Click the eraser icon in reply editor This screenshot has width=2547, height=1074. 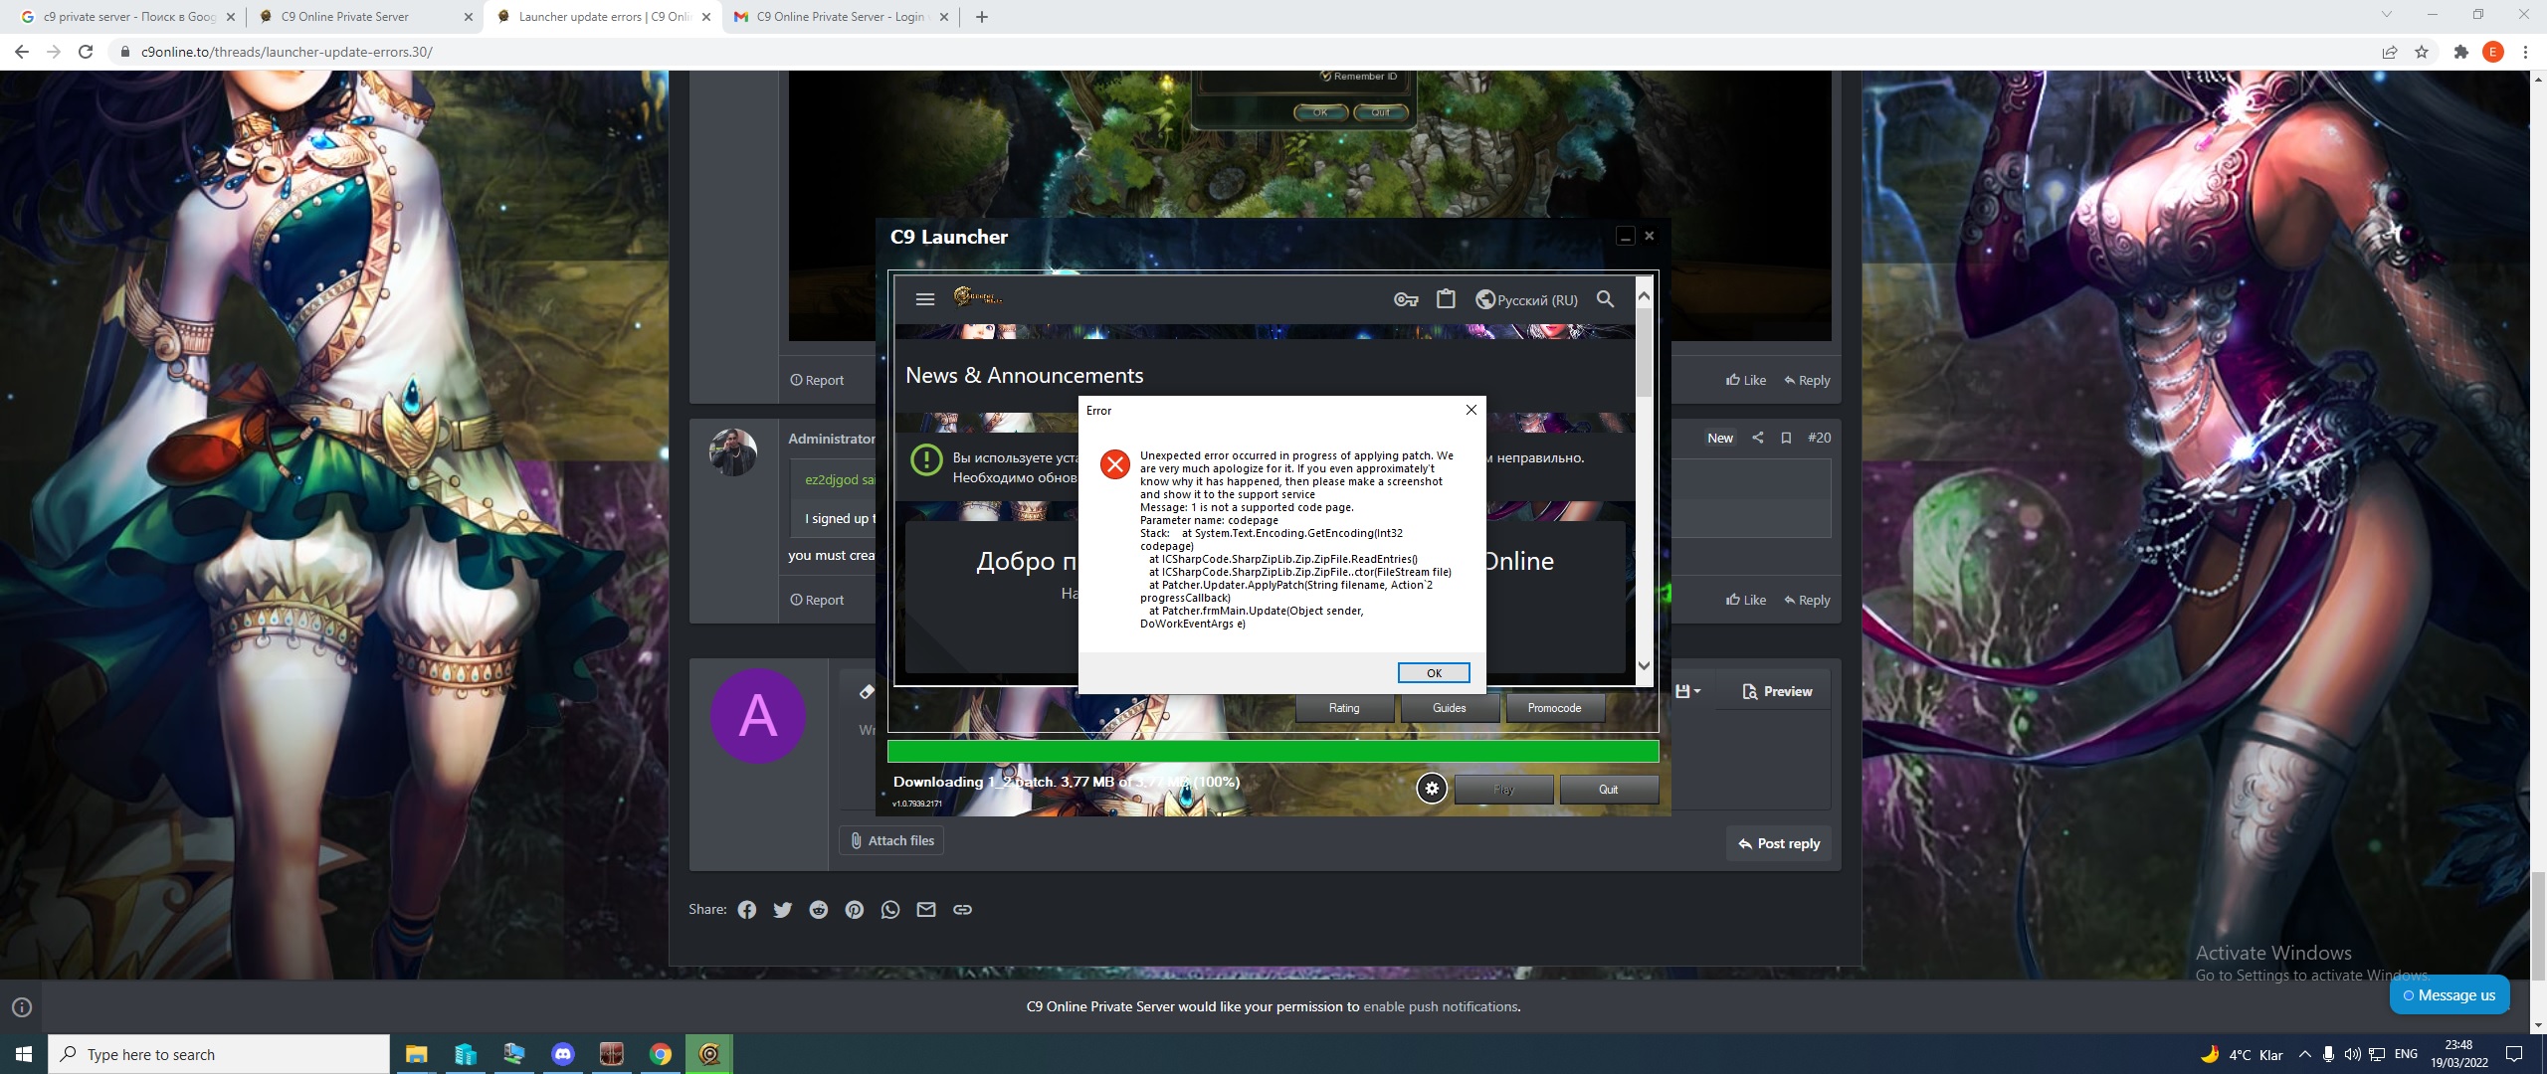[867, 691]
